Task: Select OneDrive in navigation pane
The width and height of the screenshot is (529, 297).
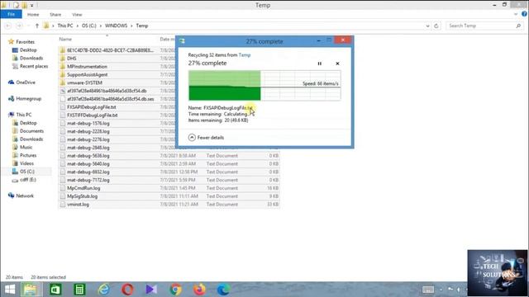Action: [26, 82]
